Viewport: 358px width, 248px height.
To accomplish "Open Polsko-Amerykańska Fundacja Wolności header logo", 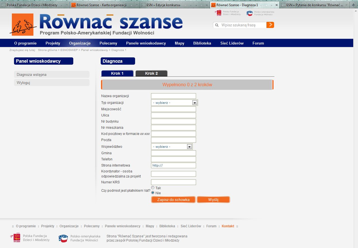I will pyautogui.click(x=260, y=13).
